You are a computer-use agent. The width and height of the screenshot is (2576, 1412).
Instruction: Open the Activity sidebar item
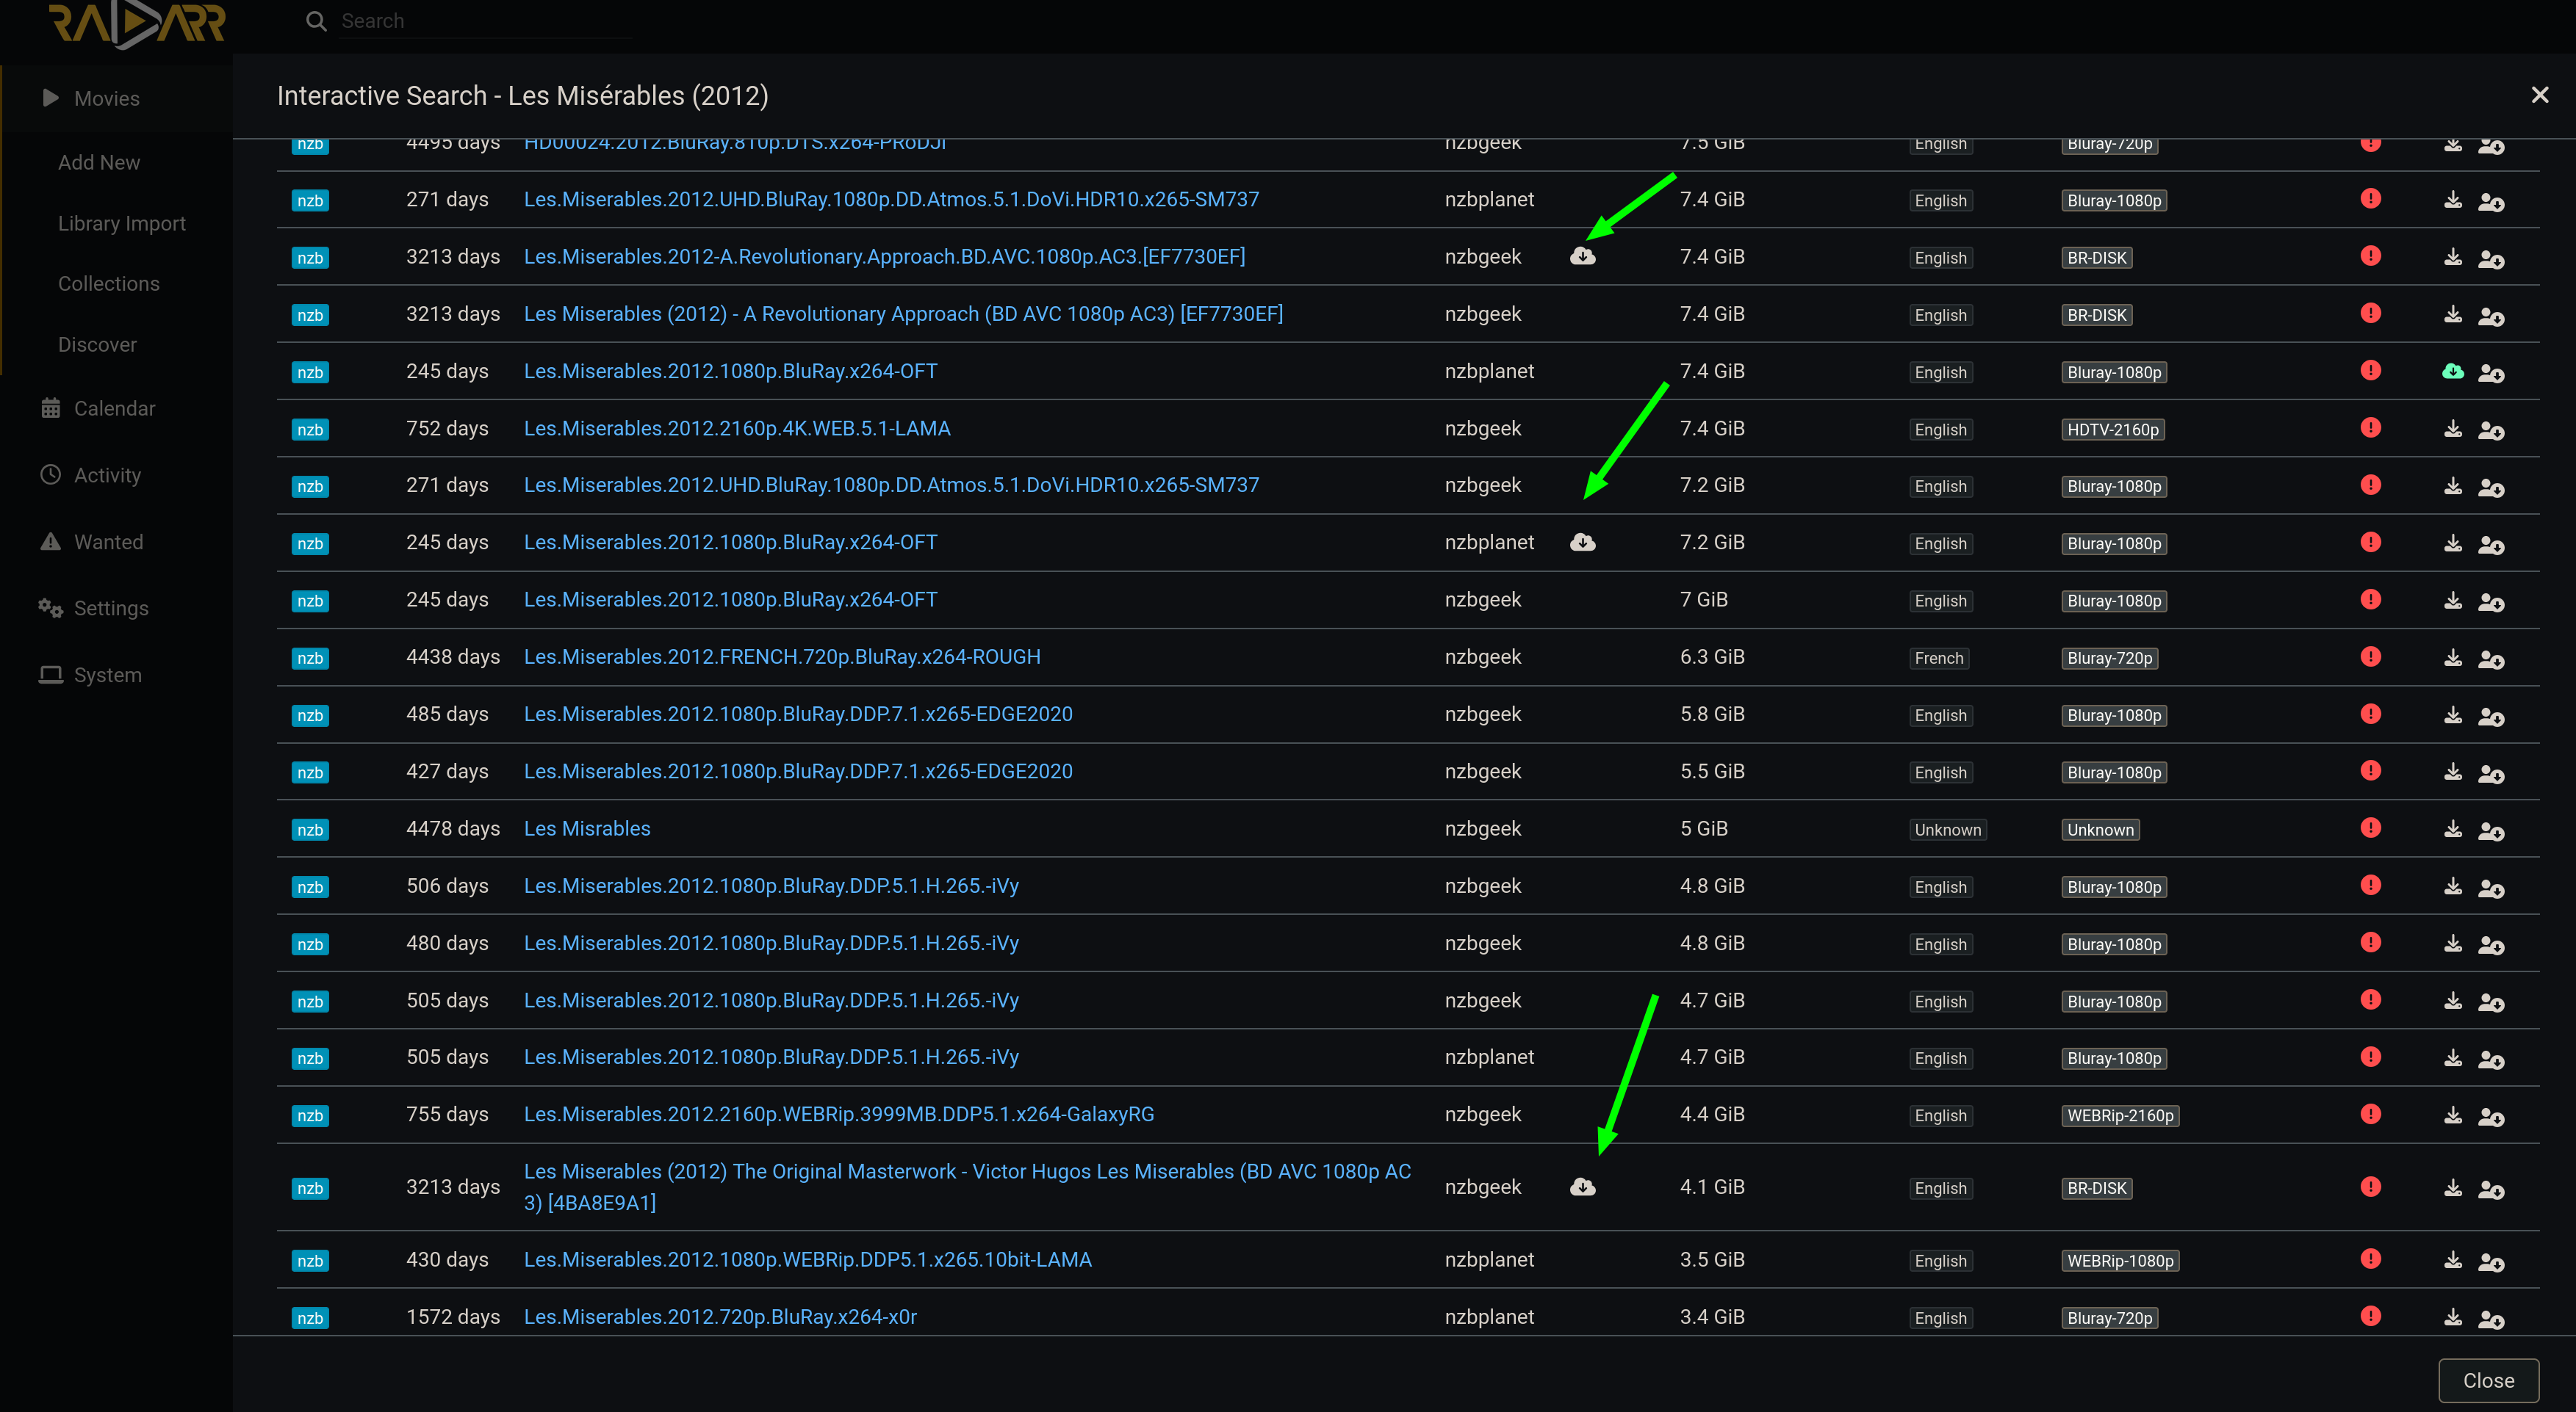pos(107,474)
